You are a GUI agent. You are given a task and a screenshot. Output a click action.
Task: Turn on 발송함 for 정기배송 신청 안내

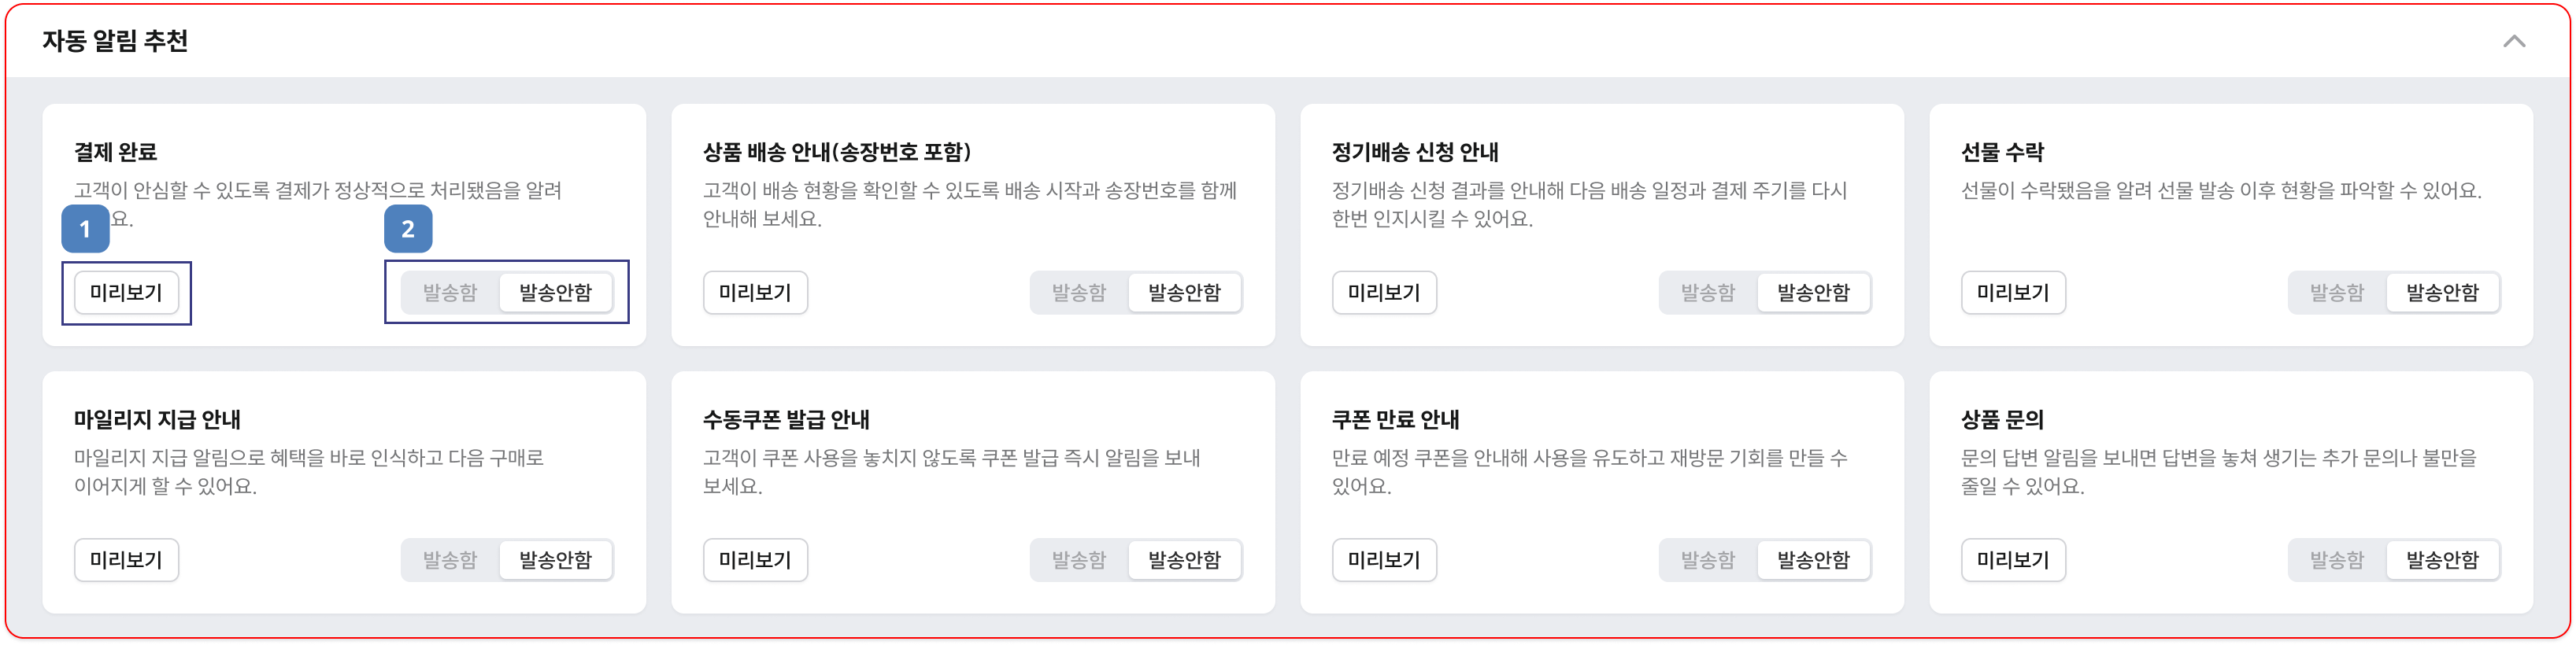[x=1708, y=293]
